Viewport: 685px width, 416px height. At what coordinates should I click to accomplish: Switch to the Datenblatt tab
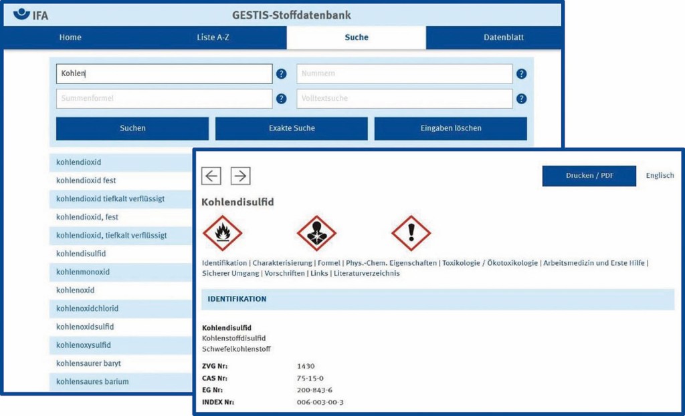tap(504, 37)
